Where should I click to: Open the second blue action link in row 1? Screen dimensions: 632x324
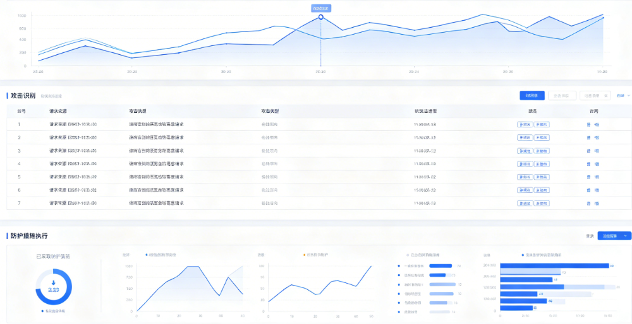click(x=597, y=125)
